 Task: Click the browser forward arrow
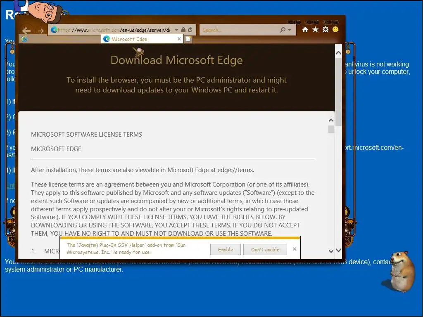41,31
